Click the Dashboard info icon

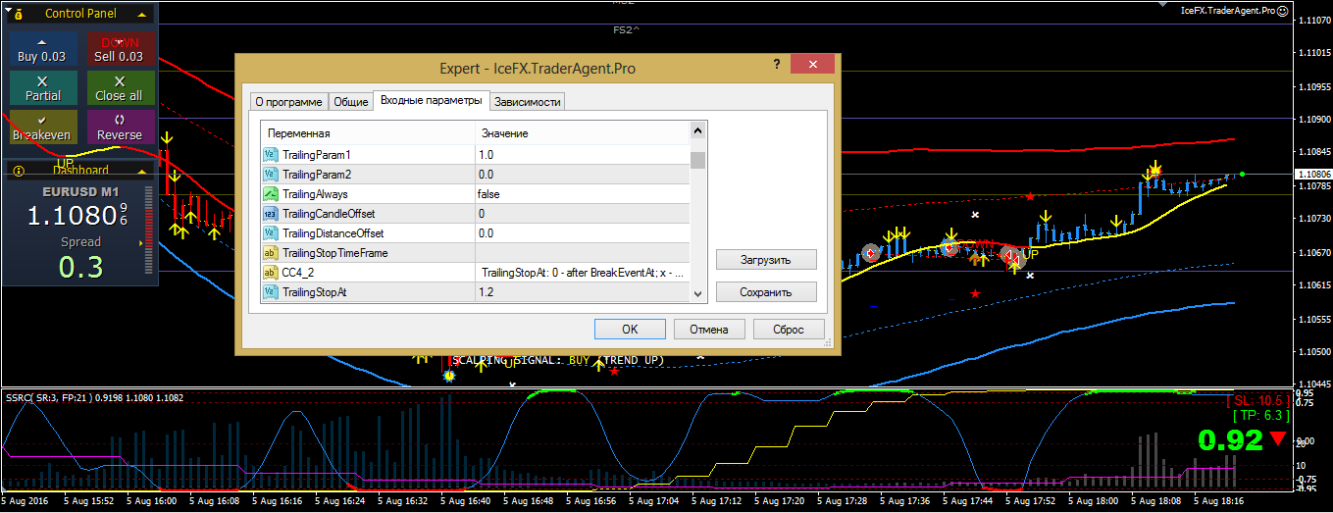[20, 171]
